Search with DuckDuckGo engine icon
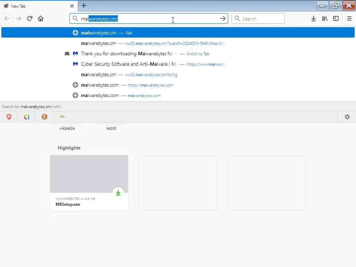Screen dimensions: 356x267 point(44,117)
